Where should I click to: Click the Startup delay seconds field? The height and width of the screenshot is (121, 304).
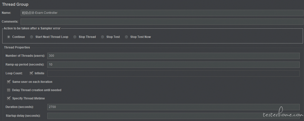click(173, 116)
